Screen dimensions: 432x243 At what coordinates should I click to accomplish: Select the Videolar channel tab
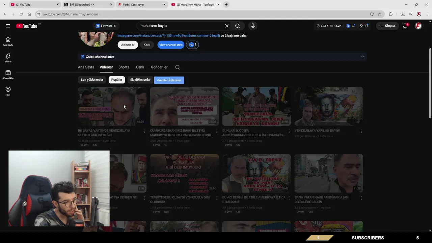pos(106,67)
